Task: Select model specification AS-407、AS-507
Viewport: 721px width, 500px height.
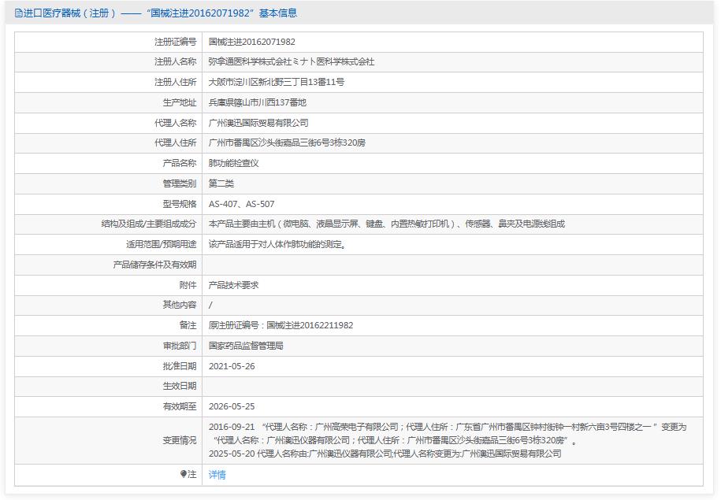Action: pyautogui.click(x=241, y=204)
